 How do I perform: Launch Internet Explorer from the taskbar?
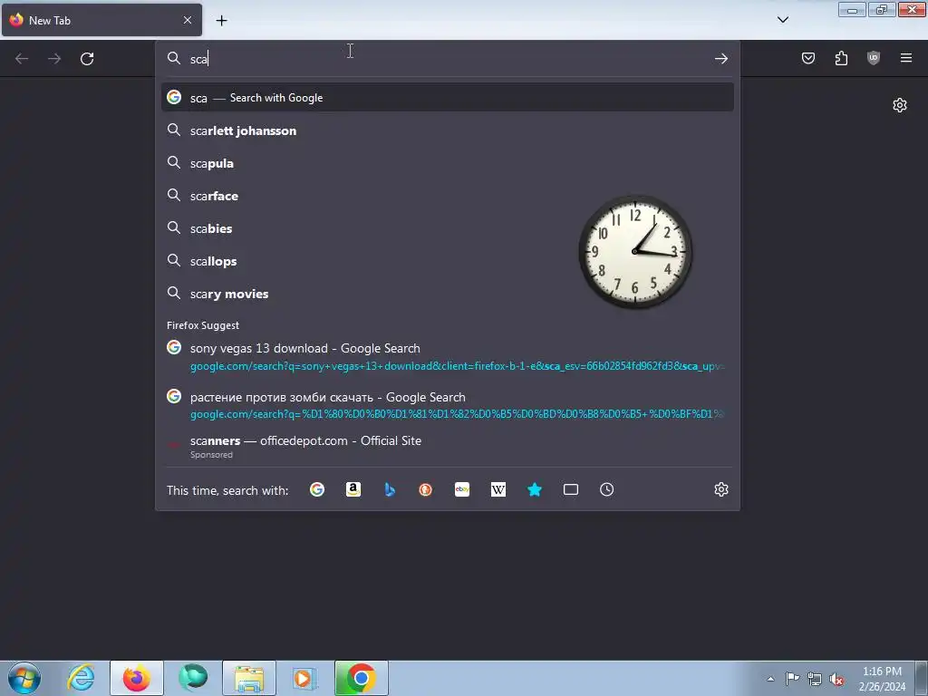point(81,678)
